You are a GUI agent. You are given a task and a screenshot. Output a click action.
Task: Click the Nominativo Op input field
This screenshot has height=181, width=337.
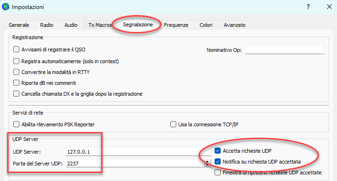click(285, 50)
